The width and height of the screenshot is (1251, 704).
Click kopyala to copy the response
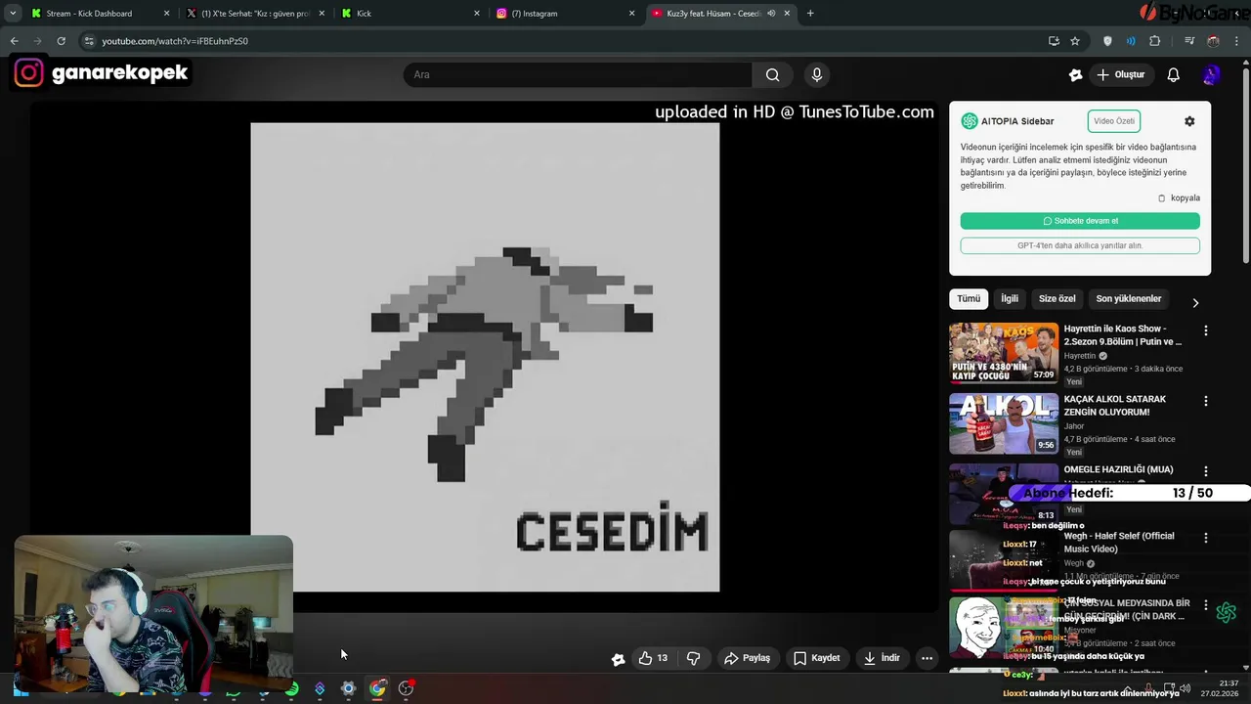click(x=1179, y=198)
